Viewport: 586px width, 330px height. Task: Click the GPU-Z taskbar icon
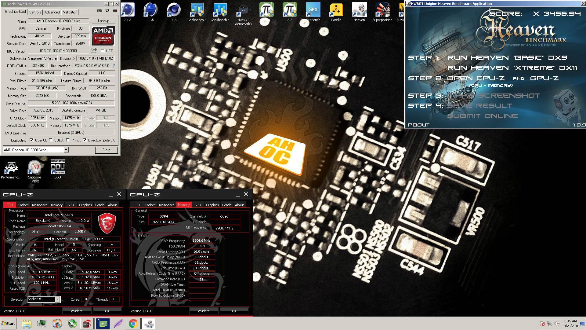point(103,324)
